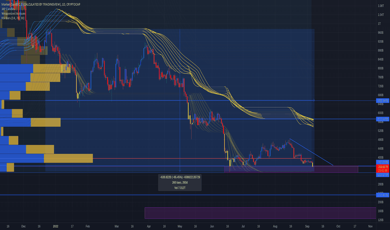Click the Sep label on time axis
This screenshot has width=390, height=230.
307,226
